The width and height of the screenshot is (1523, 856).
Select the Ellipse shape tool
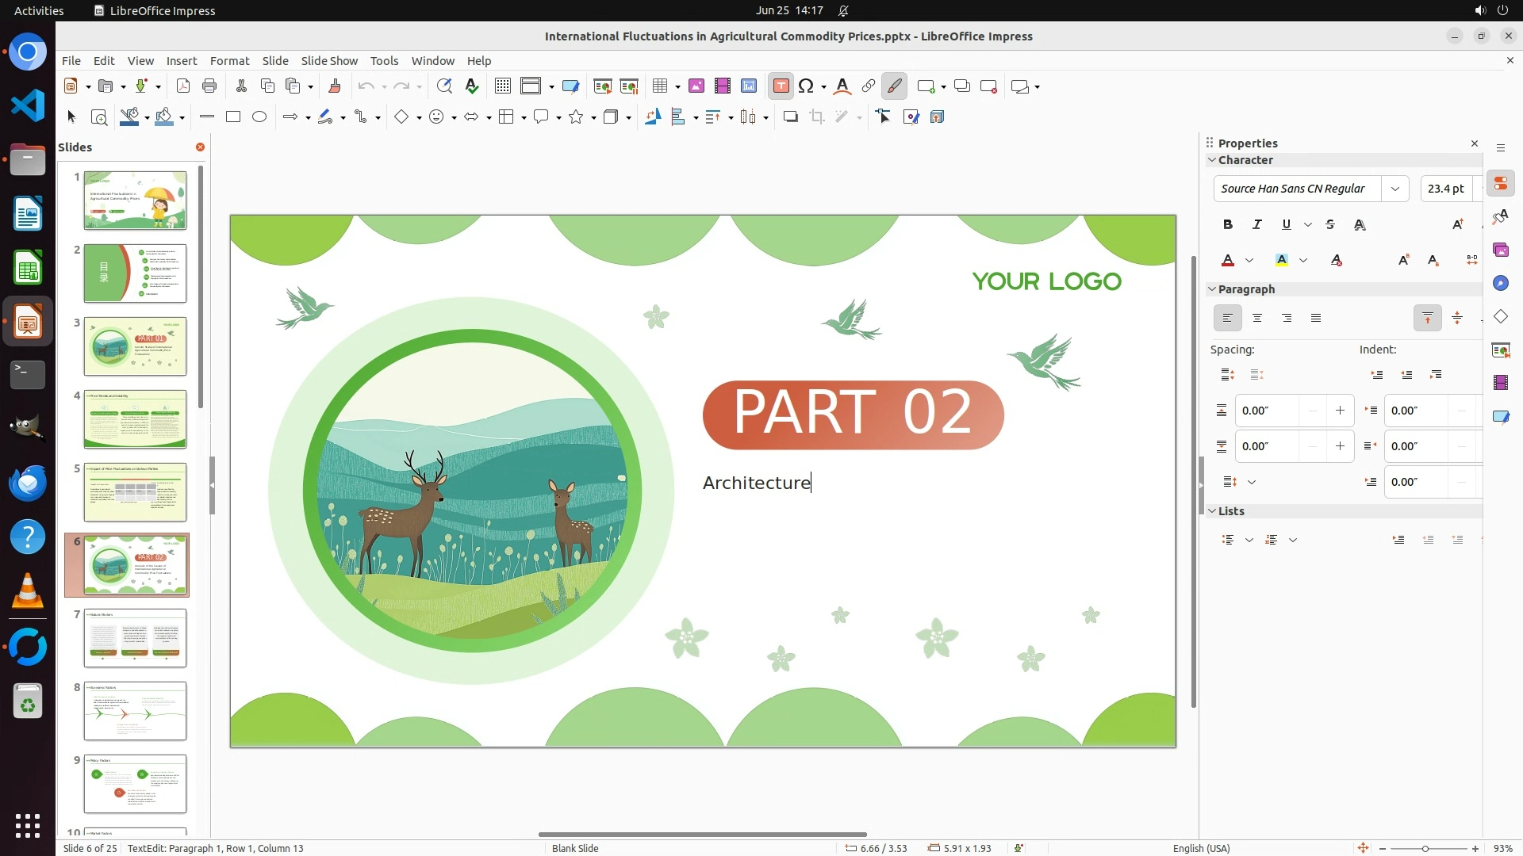(259, 117)
